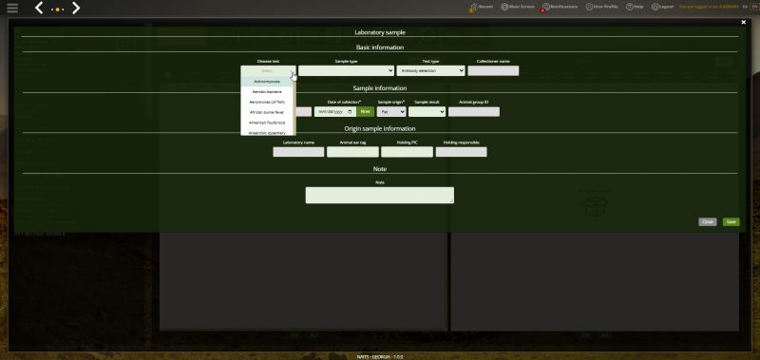760x360 pixels.
Task: Open the Sample origin dropdown
Action: pyautogui.click(x=391, y=111)
